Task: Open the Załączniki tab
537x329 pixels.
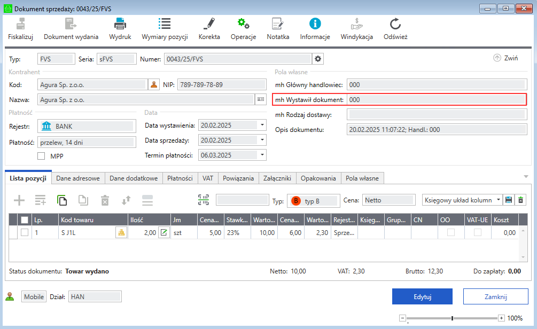Action: pos(277,178)
